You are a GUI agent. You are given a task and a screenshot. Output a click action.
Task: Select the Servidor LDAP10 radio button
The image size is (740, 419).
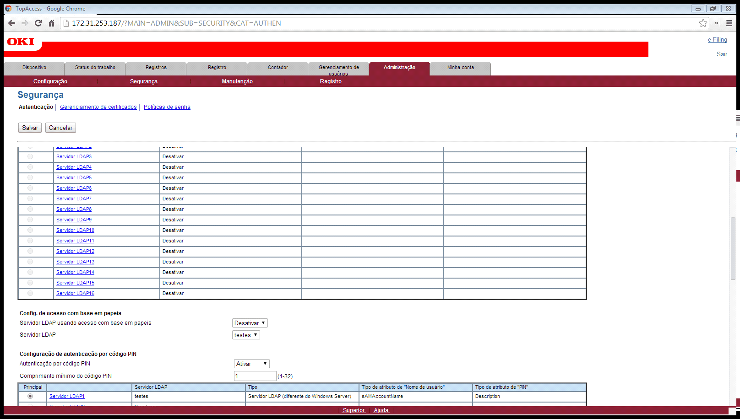(30, 230)
